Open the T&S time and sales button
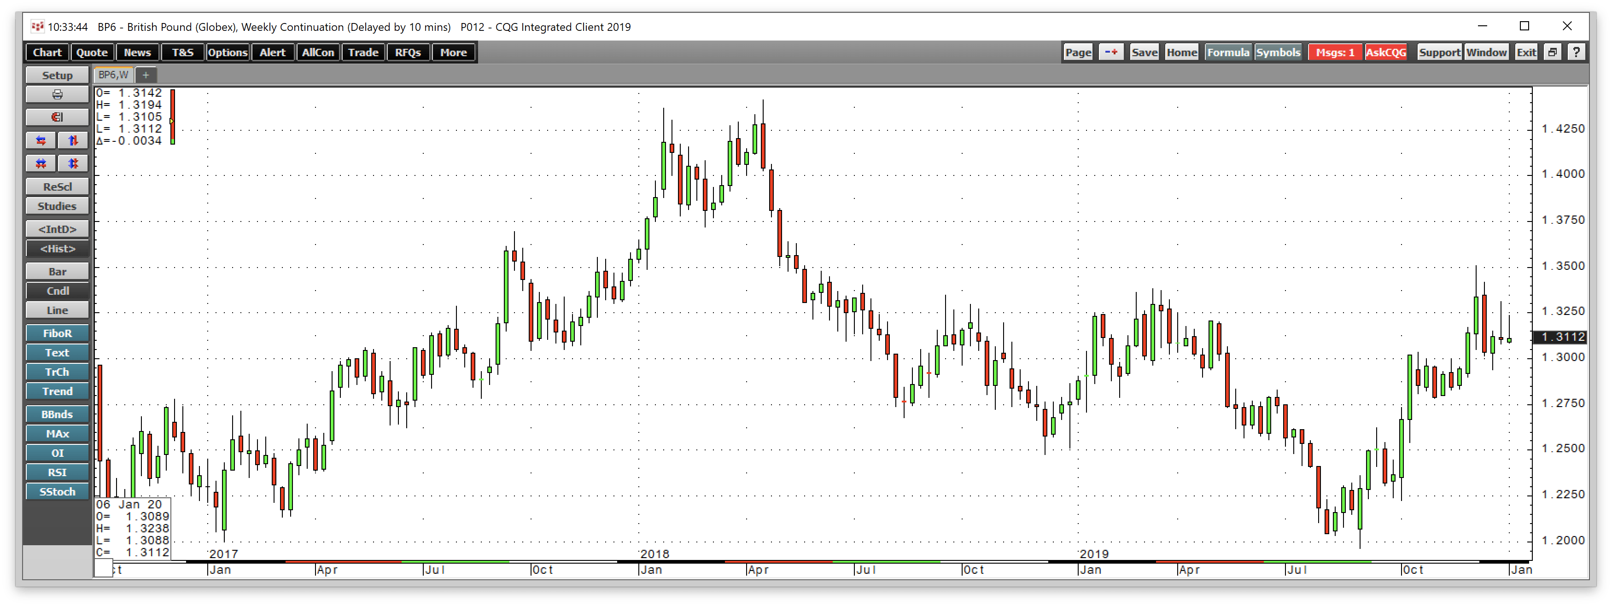Screen dimensions: 1612x606 tap(183, 52)
